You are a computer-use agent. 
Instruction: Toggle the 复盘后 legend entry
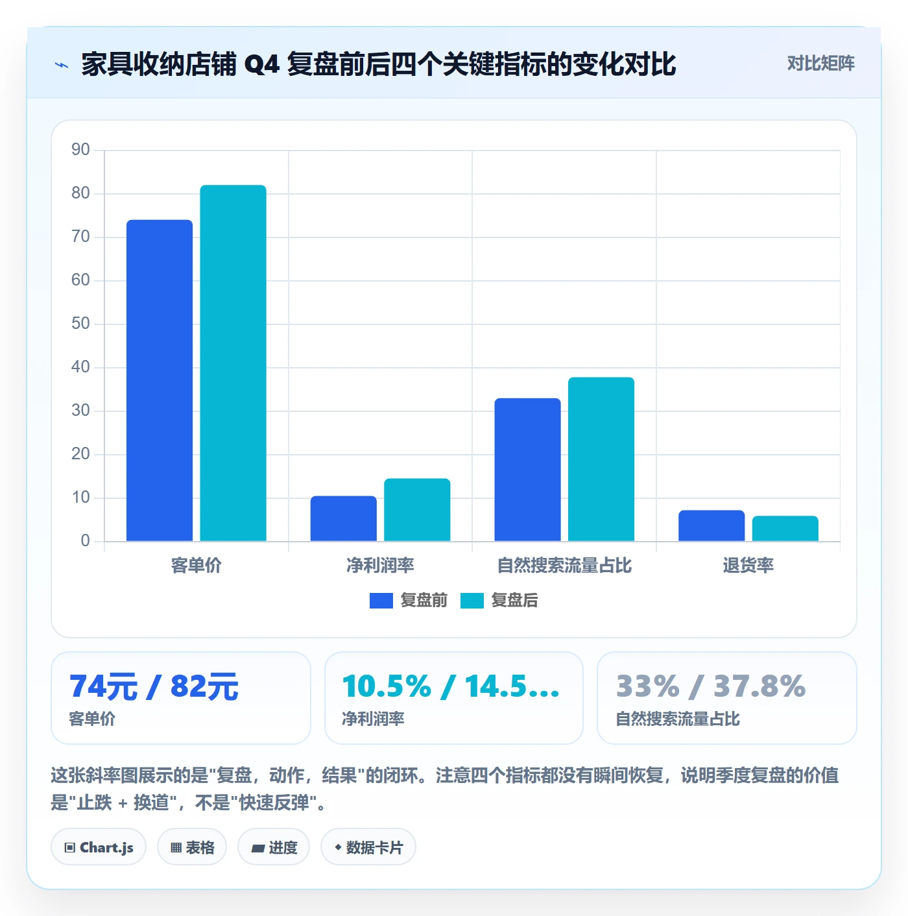click(499, 601)
